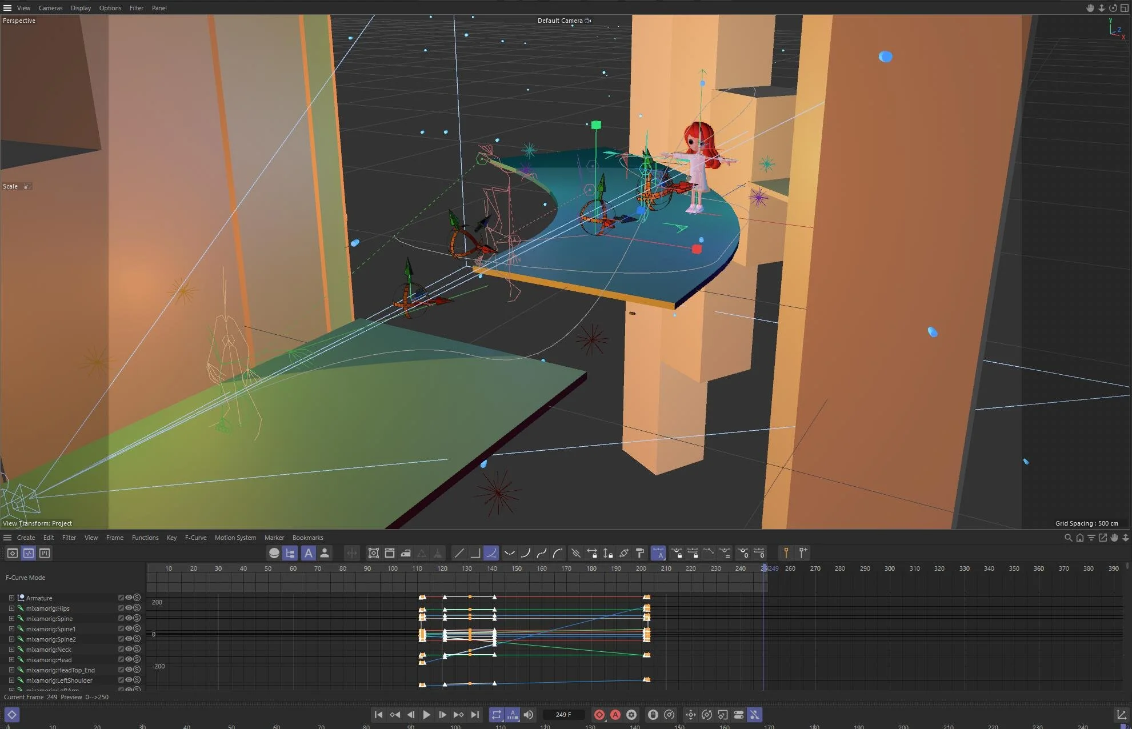Click the current frame field showing 249 F

563,714
